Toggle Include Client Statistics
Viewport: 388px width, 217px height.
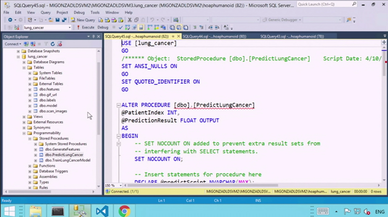click(163, 28)
